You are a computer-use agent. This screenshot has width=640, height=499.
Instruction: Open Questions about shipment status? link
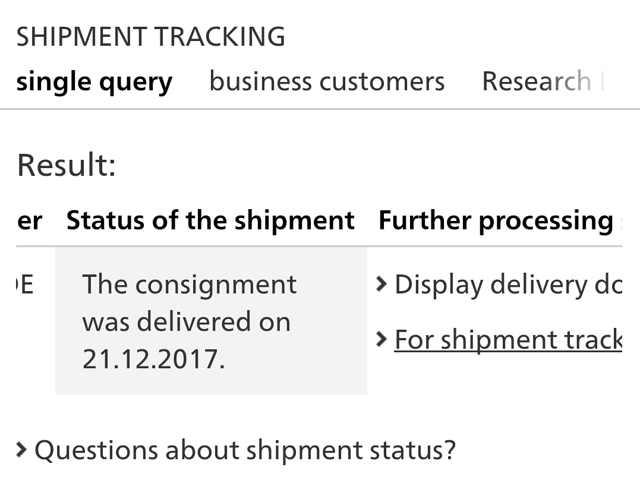point(245,450)
